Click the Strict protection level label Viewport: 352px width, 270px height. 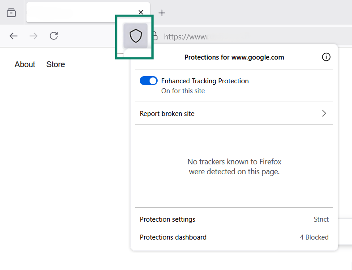click(x=321, y=219)
